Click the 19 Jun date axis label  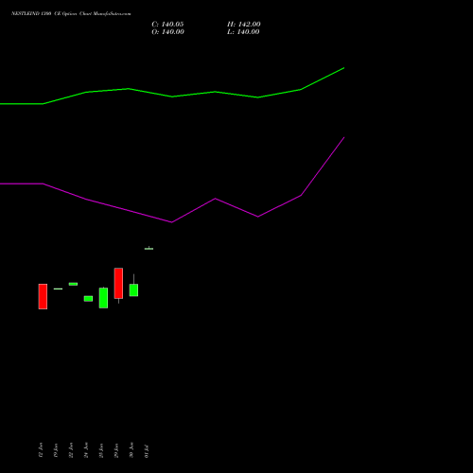coord(56,450)
